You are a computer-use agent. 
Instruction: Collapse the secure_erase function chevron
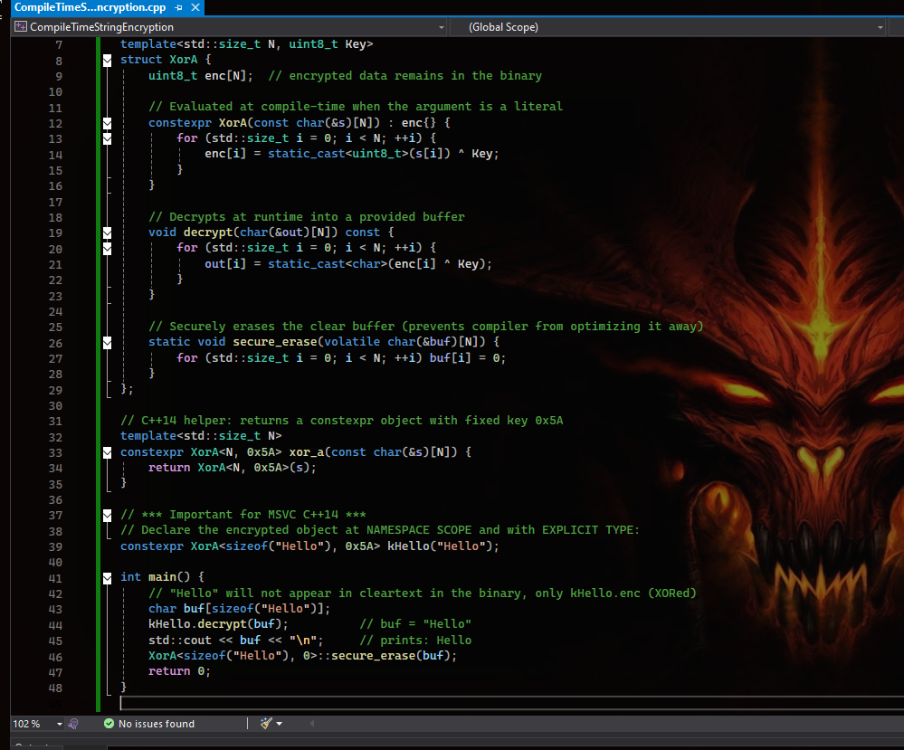pyautogui.click(x=107, y=342)
